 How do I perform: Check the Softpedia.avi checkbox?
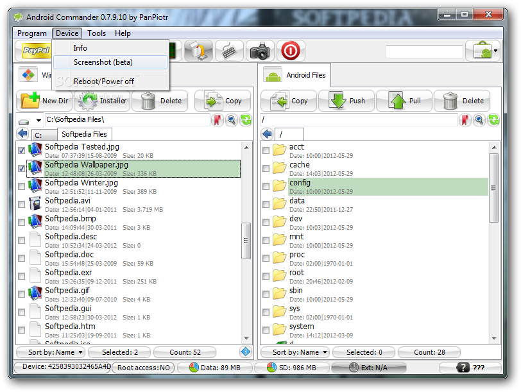(22, 204)
